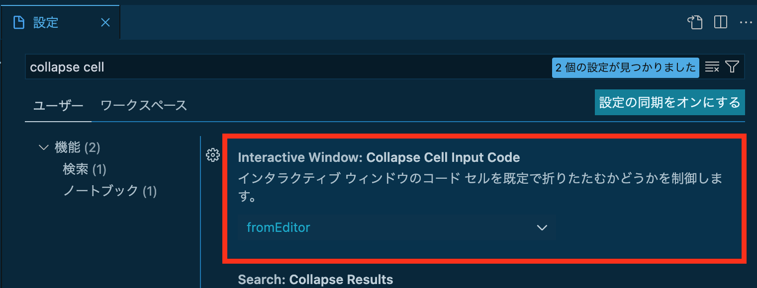Open the More Actions ellipsis menu
The image size is (757, 288).
coord(746,22)
